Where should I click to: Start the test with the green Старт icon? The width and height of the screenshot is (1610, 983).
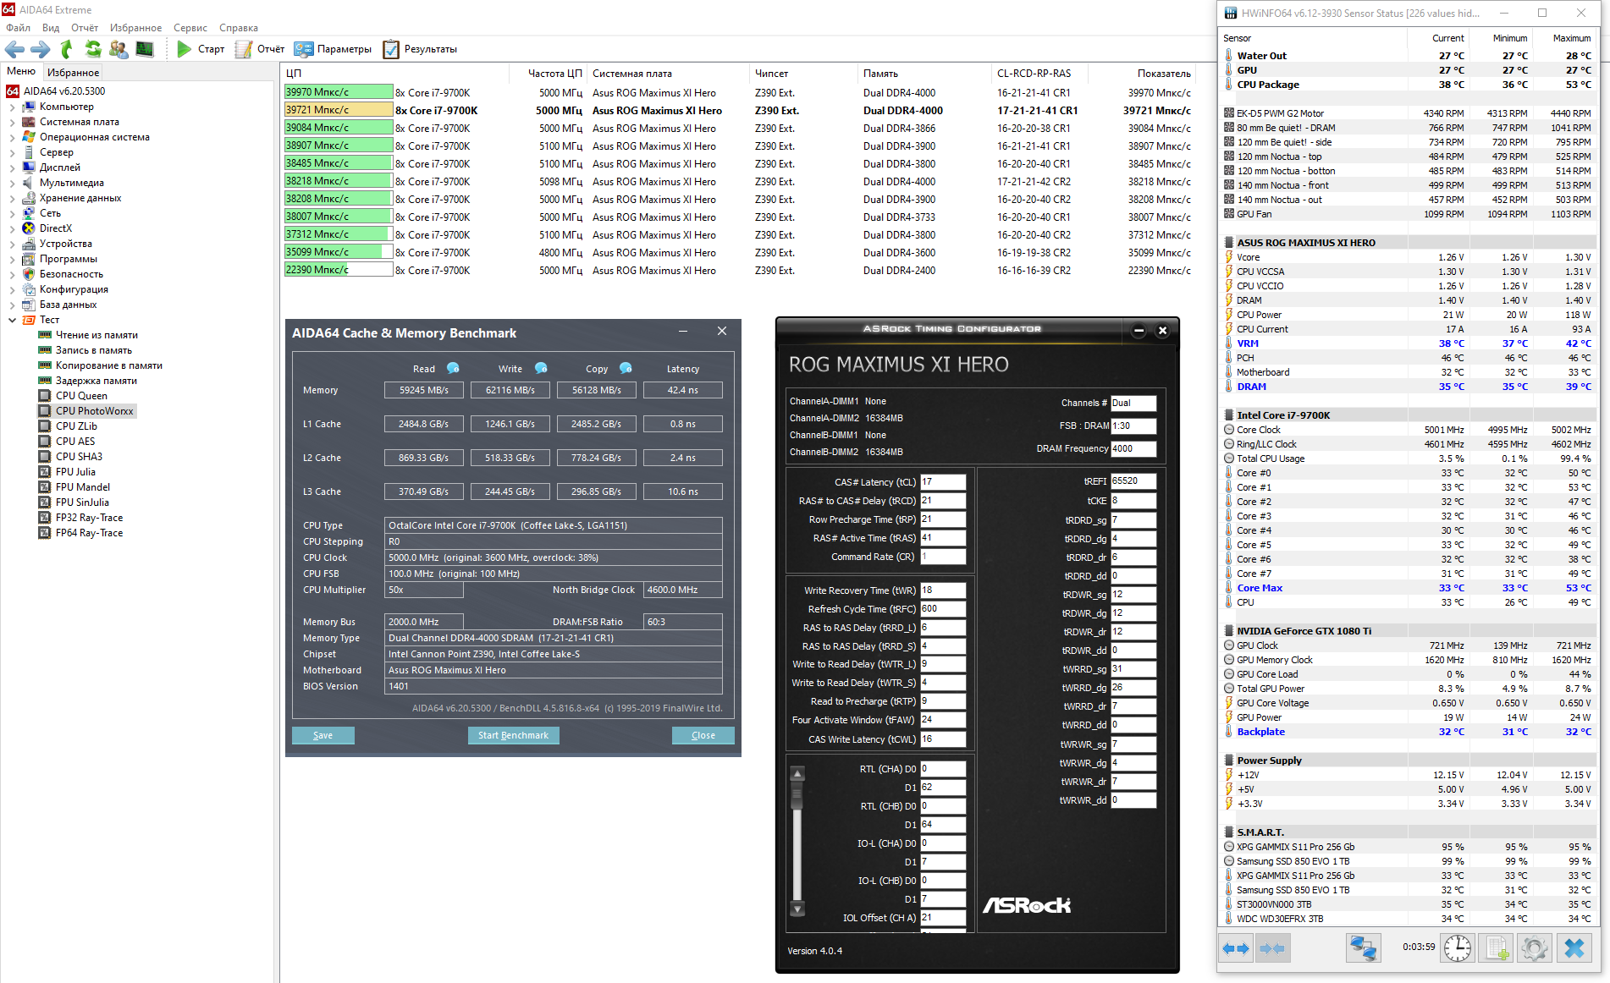[184, 49]
